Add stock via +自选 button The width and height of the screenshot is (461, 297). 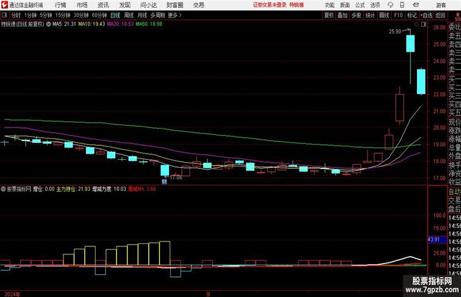tap(426, 15)
